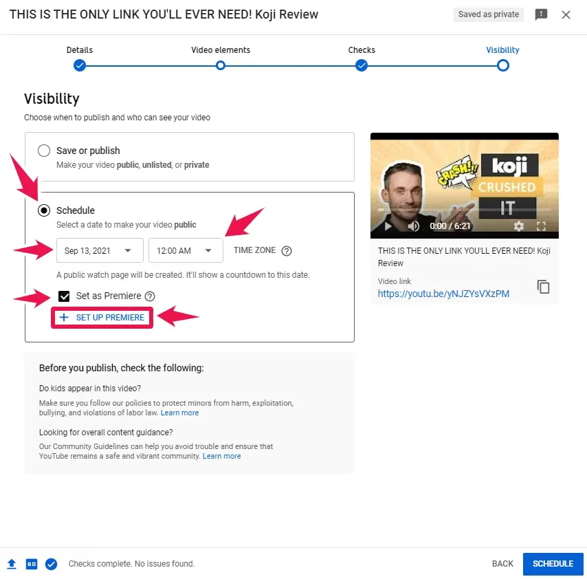Enter fullscreen on video preview
This screenshot has height=579, width=587.
(541, 226)
